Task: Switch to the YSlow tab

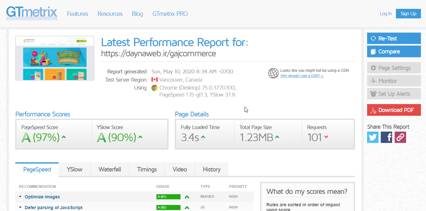Action: coord(74,169)
